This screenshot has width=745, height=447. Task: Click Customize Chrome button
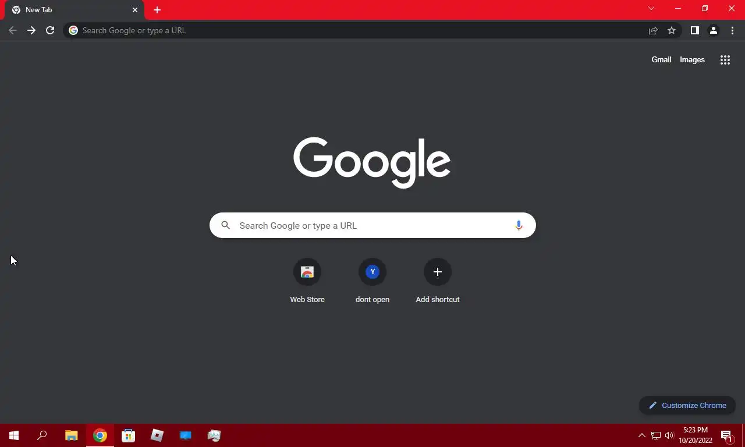pyautogui.click(x=687, y=405)
